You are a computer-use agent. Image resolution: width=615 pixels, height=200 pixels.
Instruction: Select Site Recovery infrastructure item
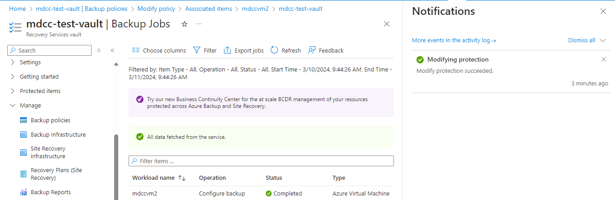point(48,152)
